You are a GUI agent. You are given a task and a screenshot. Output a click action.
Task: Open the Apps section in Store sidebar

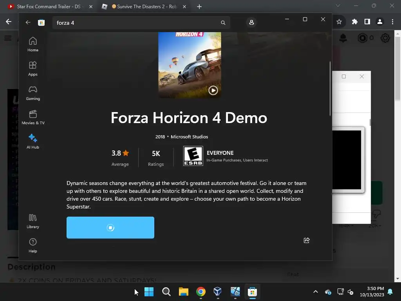(x=33, y=69)
